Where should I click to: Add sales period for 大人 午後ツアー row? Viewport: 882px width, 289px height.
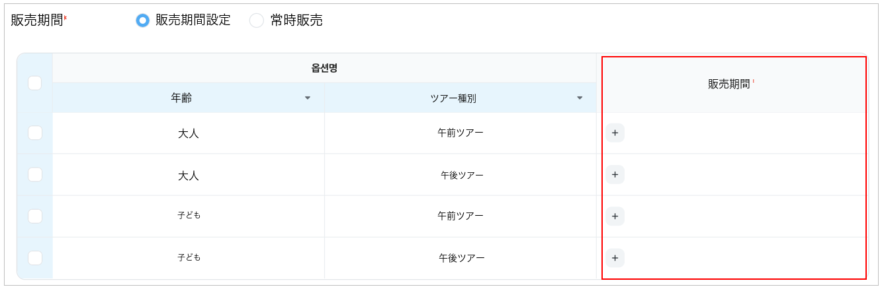click(615, 174)
